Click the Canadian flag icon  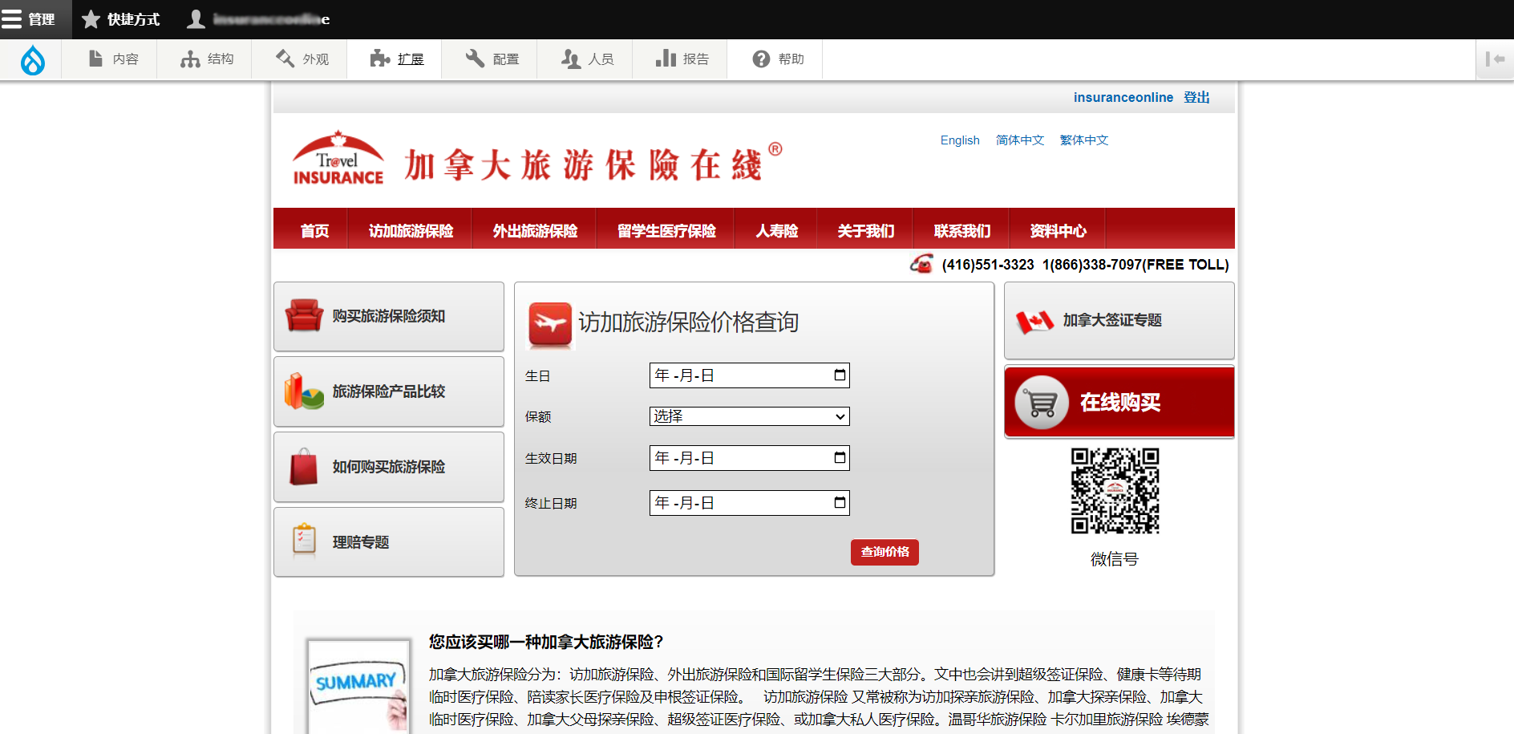(x=1034, y=321)
